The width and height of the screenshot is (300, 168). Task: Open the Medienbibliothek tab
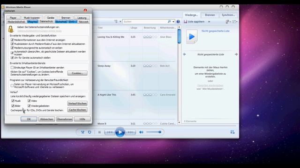coord(16,22)
